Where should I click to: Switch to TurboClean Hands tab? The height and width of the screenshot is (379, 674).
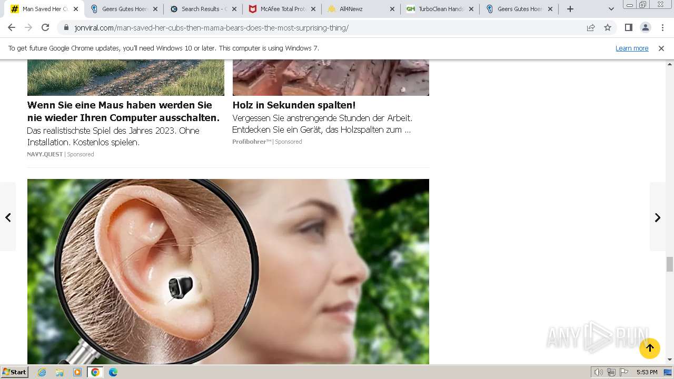click(439, 9)
